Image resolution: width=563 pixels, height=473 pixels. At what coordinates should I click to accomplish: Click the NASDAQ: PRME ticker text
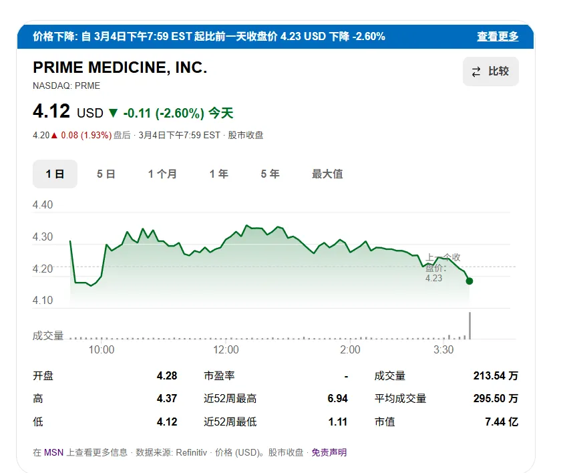66,86
